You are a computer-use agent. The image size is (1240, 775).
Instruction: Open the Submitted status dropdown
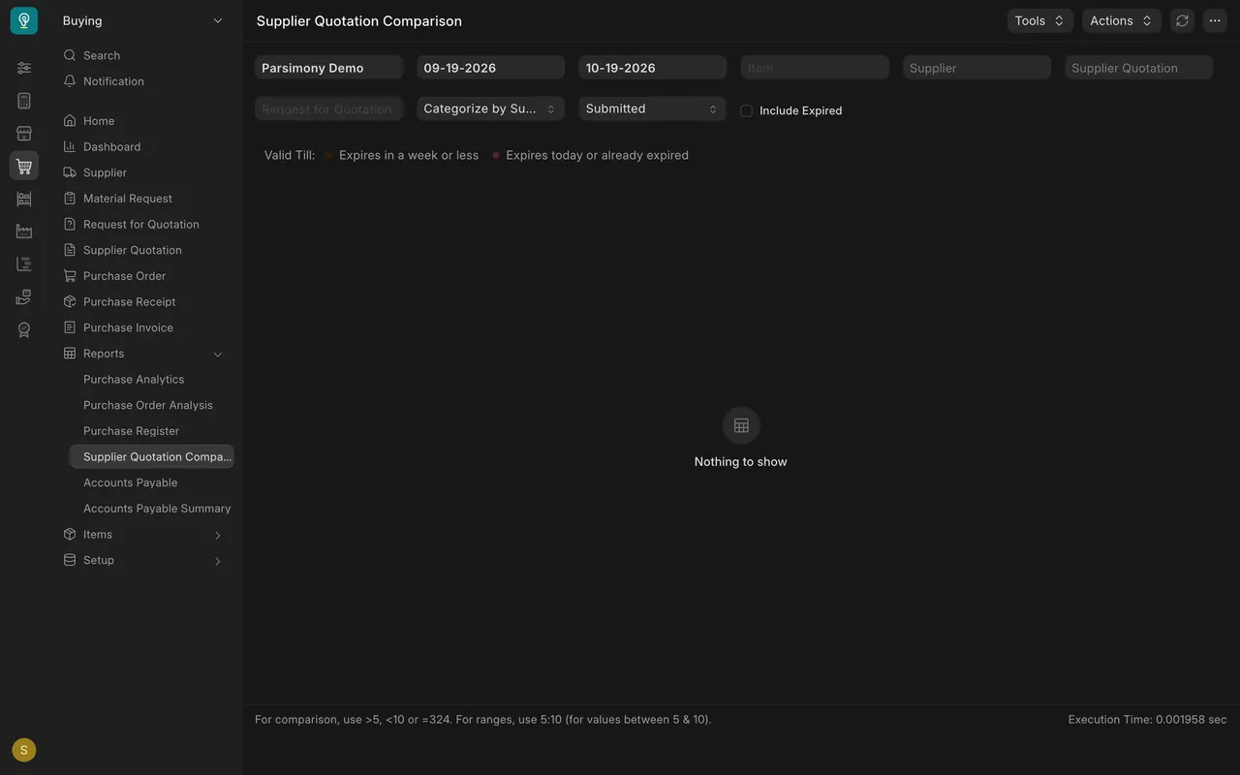click(653, 108)
